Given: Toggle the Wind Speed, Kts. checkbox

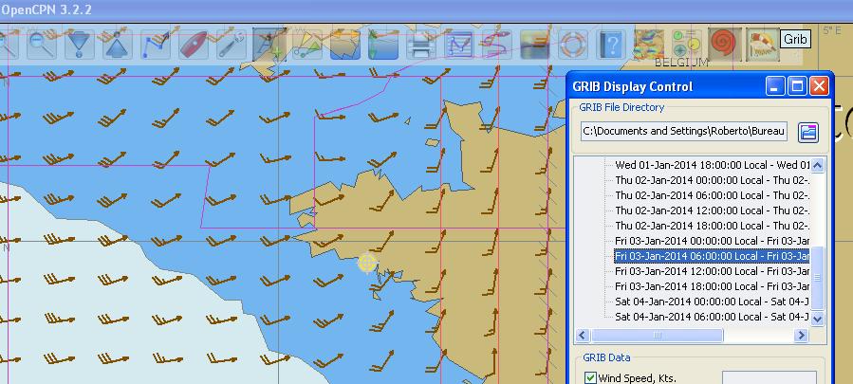Looking at the screenshot, I should click(x=590, y=377).
